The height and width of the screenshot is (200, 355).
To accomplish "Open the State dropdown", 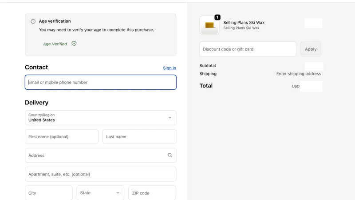I will 100,193.
